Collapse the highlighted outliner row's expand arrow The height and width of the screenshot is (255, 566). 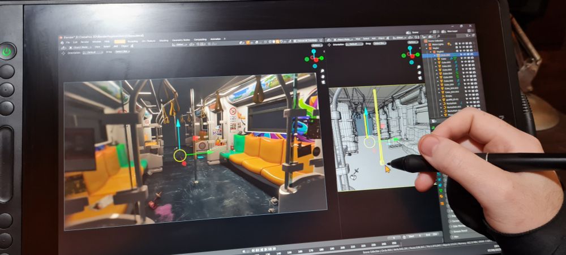[x=435, y=55]
